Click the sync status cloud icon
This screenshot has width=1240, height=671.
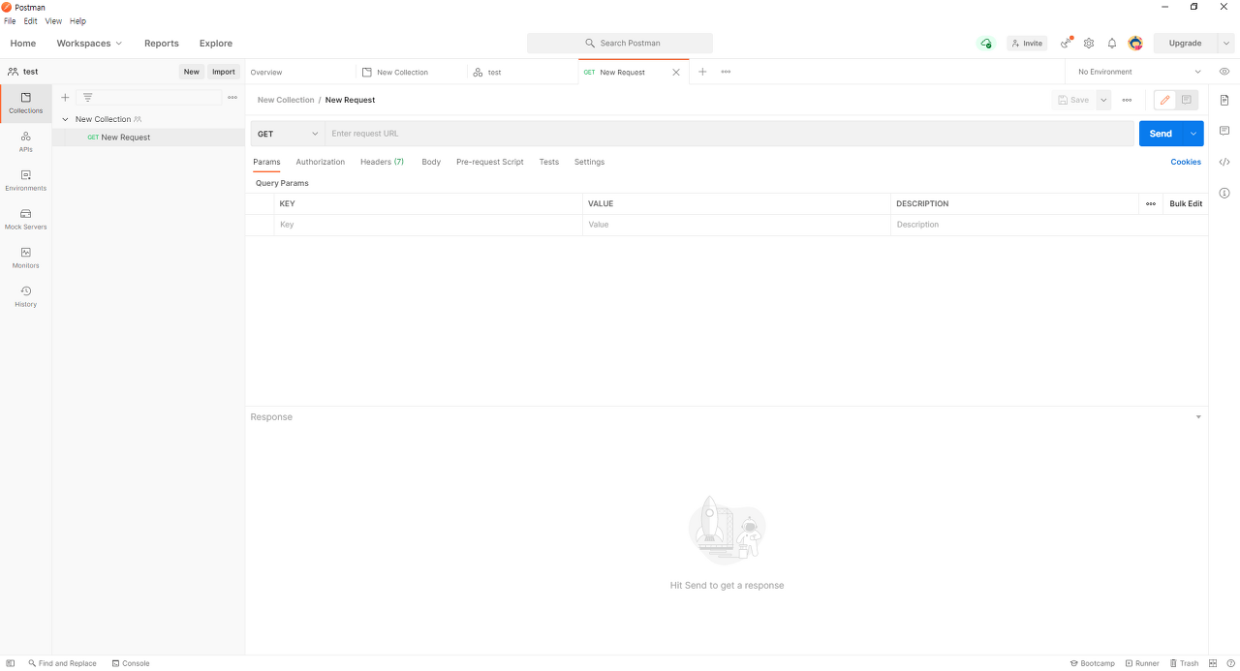[x=986, y=44]
